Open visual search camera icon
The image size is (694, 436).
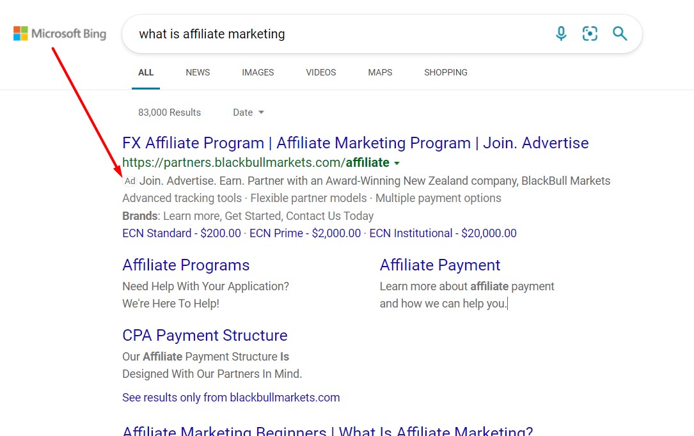(x=590, y=34)
